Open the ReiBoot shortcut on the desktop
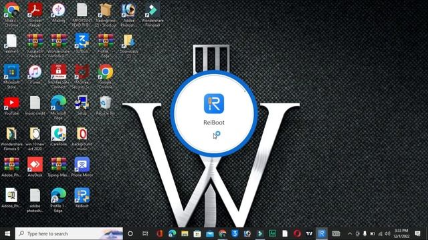 point(82,198)
